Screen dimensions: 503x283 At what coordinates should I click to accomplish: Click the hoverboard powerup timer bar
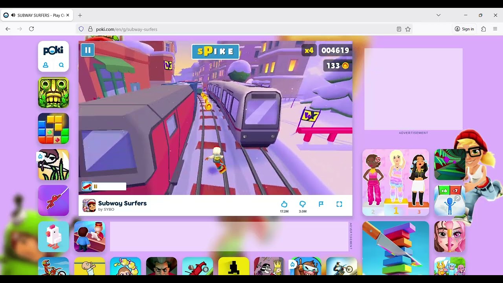click(x=104, y=186)
